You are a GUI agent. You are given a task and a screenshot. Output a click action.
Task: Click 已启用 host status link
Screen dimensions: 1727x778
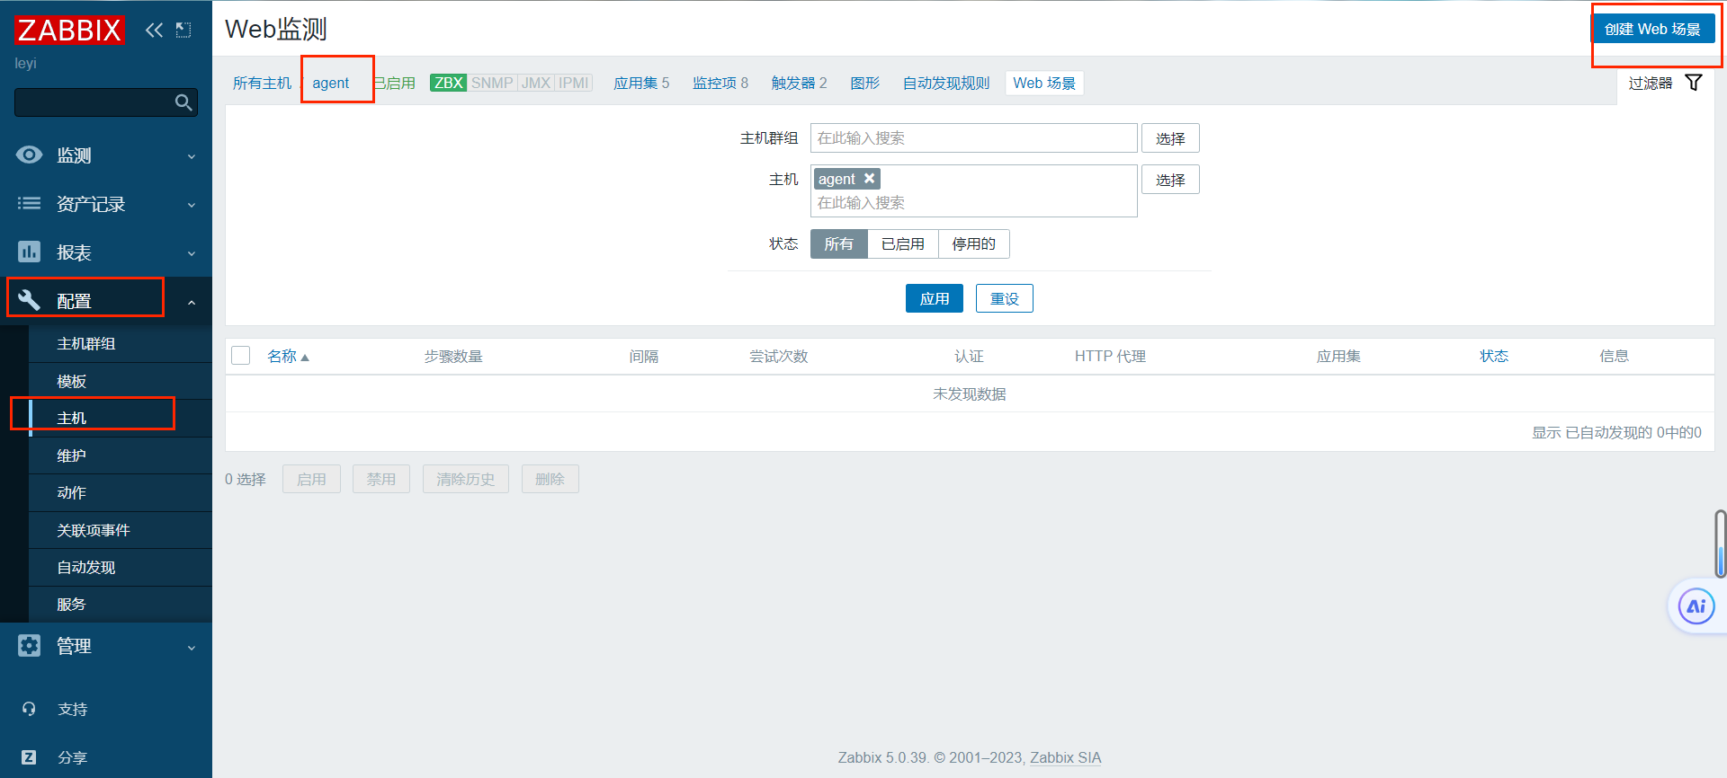tap(396, 83)
